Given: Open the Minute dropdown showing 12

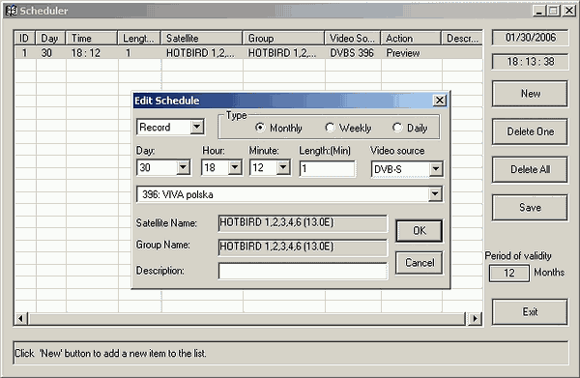Looking at the screenshot, I should click(x=283, y=167).
